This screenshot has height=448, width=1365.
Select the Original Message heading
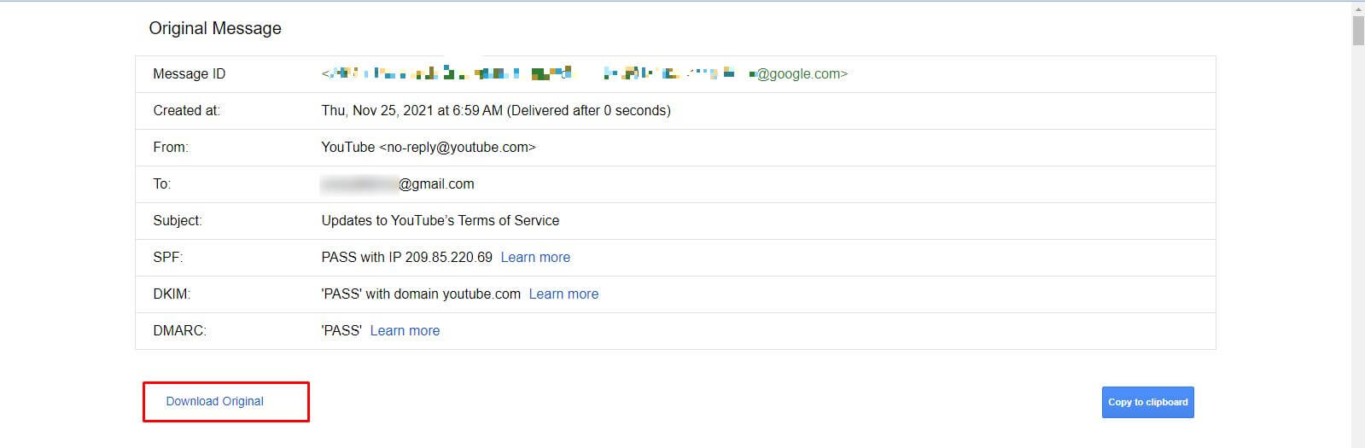pyautogui.click(x=215, y=28)
